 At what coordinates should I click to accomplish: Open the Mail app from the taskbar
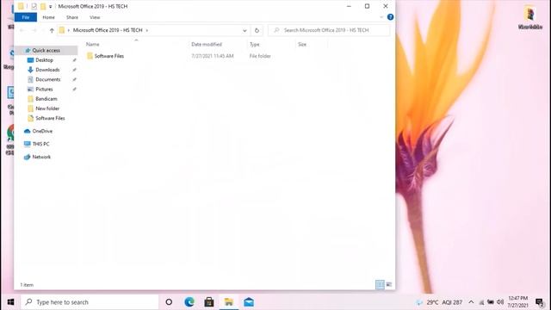[249, 302]
